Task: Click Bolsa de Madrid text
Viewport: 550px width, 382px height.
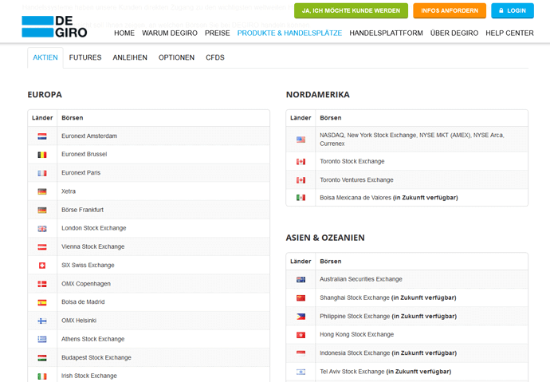Action: (x=83, y=302)
